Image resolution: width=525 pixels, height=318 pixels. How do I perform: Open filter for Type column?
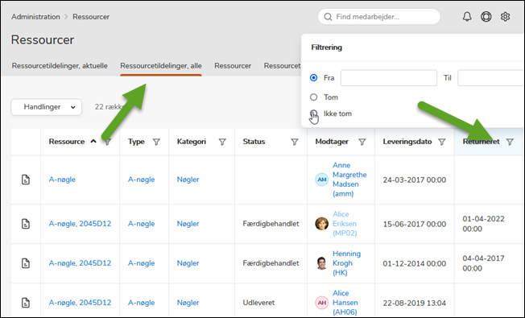[x=156, y=142]
